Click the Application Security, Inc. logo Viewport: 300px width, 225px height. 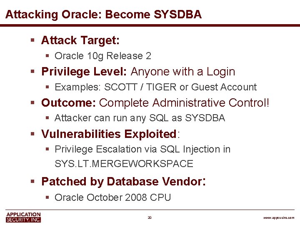coord(23,217)
